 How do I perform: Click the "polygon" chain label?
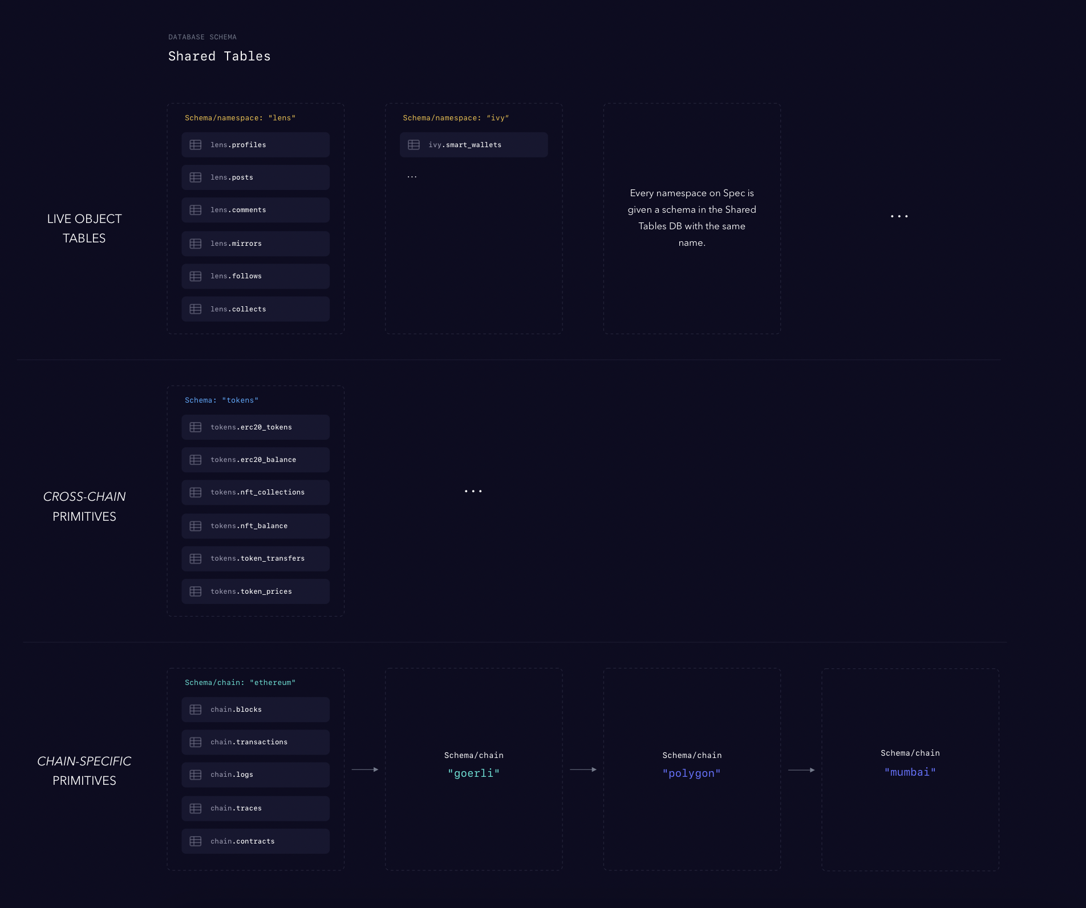pos(692,773)
